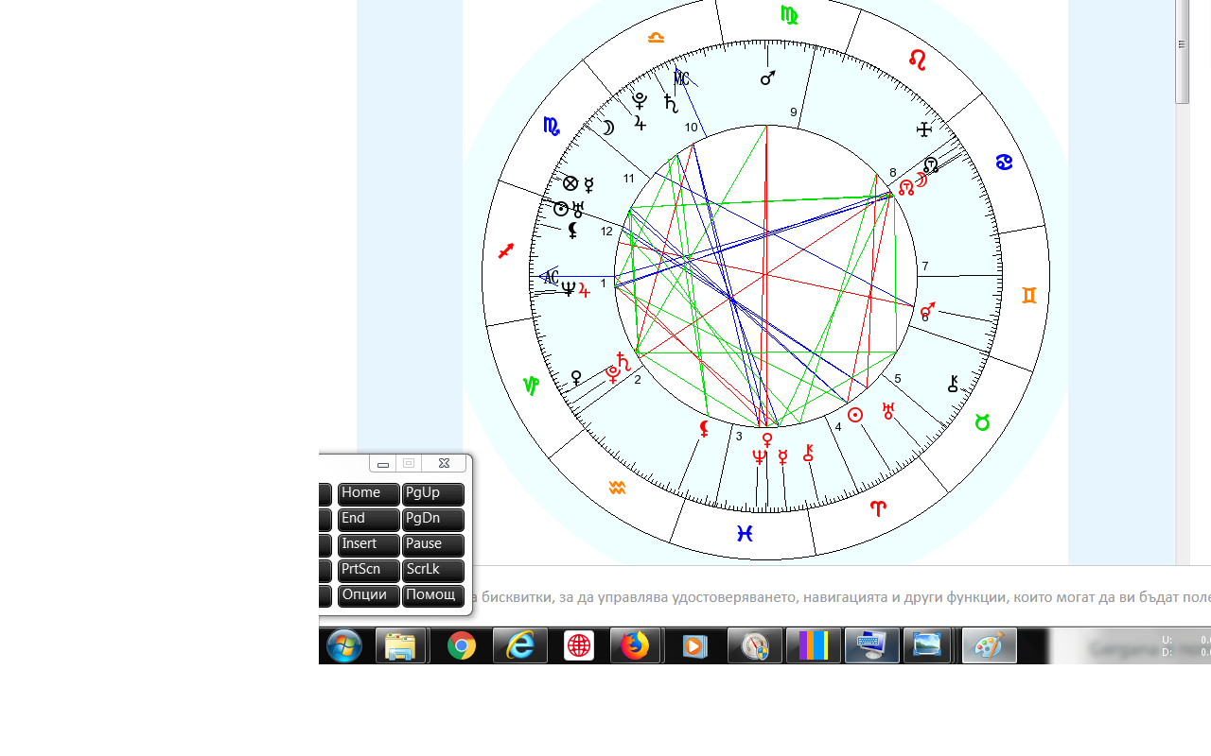Click the green Taurus glyph on chart
The width and height of the screenshot is (1211, 756).
(982, 422)
